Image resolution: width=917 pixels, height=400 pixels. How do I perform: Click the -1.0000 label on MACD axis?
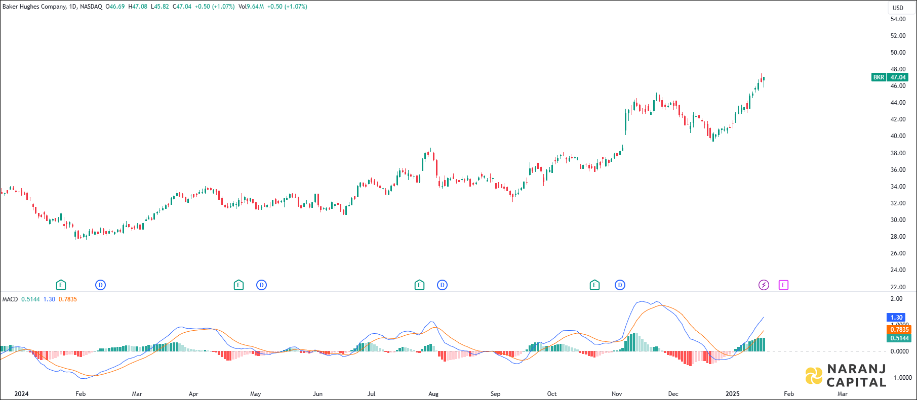pyautogui.click(x=900, y=378)
